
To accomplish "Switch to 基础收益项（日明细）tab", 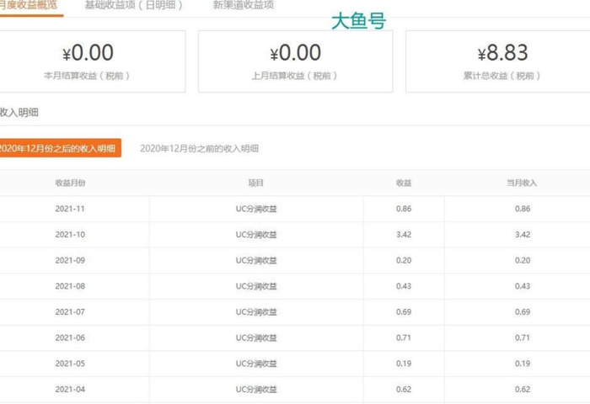I will pos(133,5).
